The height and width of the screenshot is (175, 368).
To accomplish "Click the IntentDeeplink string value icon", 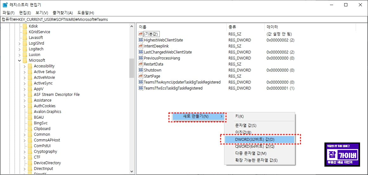I will pos(141,46).
